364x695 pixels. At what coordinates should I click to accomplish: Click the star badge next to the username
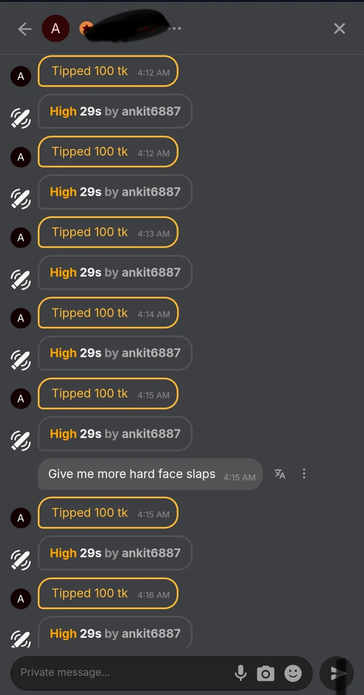point(85,28)
